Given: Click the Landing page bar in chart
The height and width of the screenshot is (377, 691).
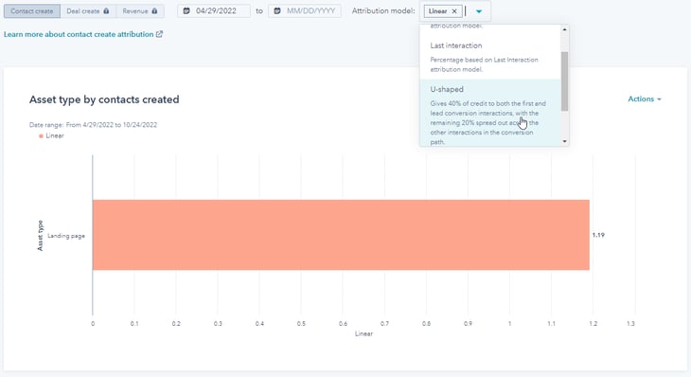Looking at the screenshot, I should 341,235.
